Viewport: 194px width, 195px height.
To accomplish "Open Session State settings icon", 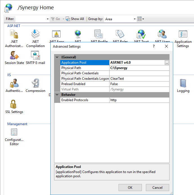I will coord(14,57).
